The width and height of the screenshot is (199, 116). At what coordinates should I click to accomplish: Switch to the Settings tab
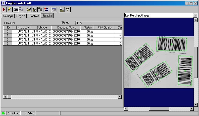coord(8,16)
